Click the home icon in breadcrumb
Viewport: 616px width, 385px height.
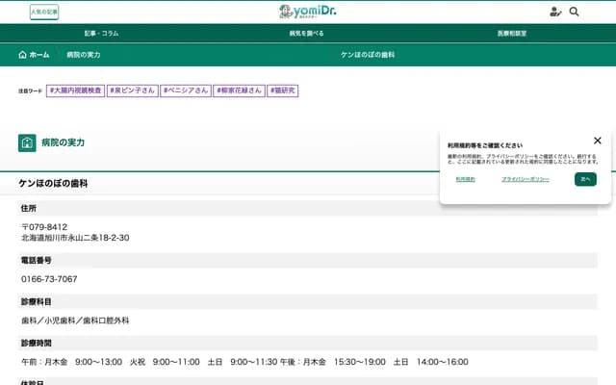[x=23, y=55]
